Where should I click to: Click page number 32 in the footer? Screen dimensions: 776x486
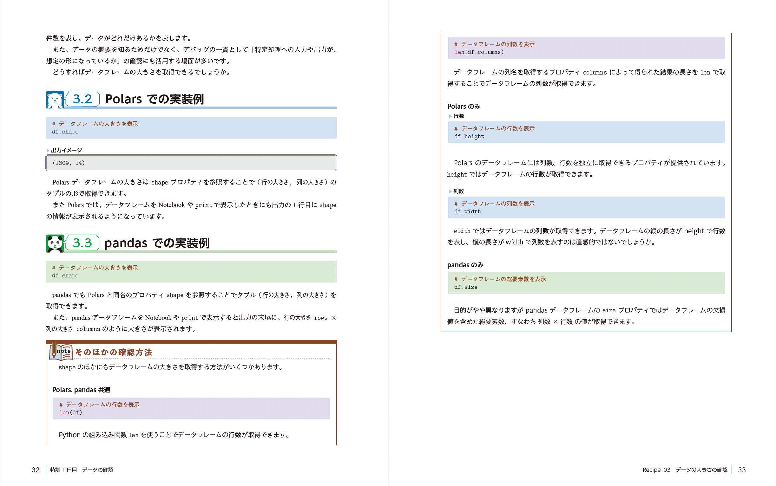36,470
